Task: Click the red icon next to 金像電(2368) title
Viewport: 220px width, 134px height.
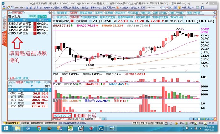Action: point(72,20)
